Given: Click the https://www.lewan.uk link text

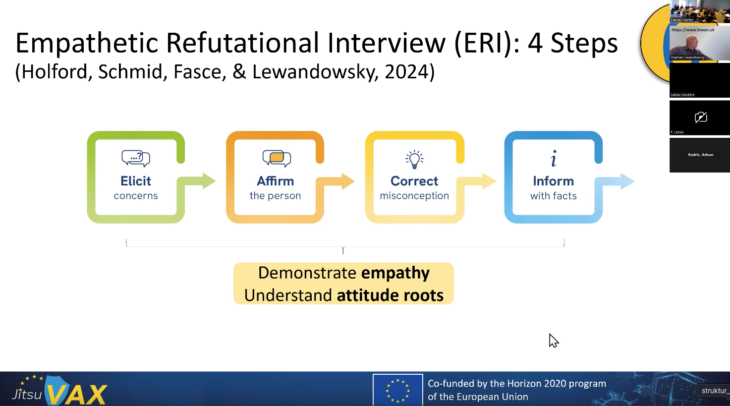Looking at the screenshot, I should click(693, 30).
